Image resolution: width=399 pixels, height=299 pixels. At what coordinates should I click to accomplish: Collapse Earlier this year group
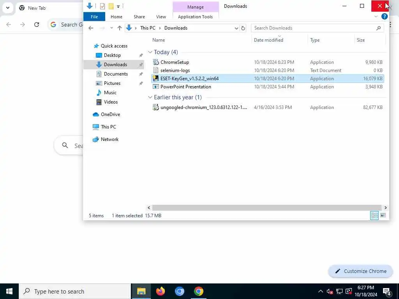click(x=150, y=97)
